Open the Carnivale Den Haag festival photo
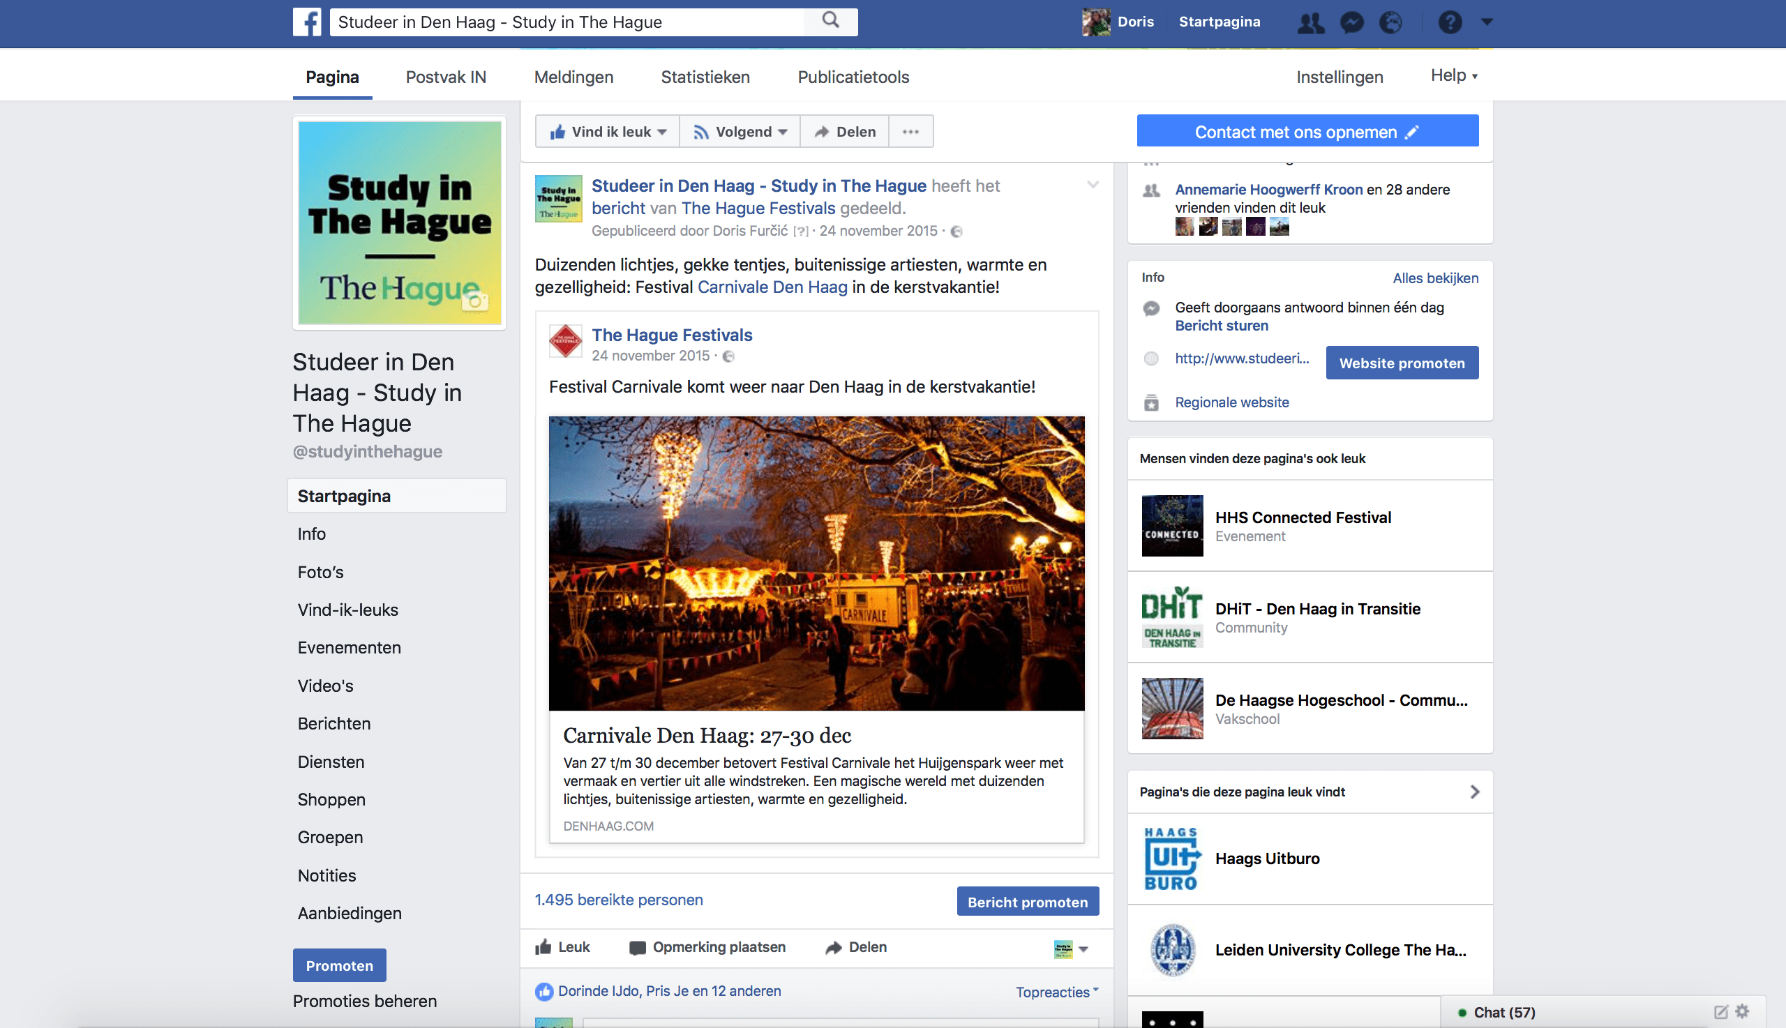The image size is (1786, 1028). tap(816, 563)
